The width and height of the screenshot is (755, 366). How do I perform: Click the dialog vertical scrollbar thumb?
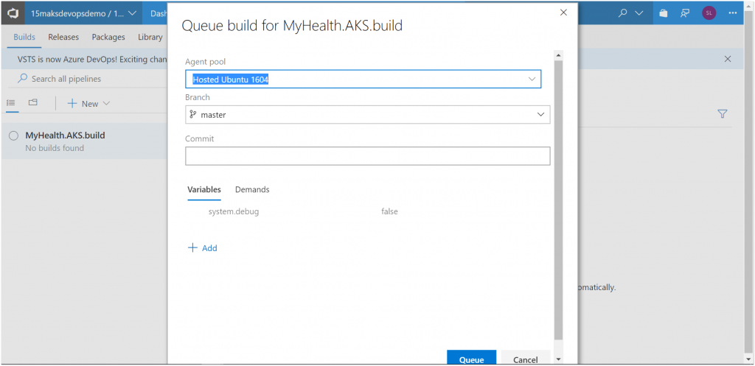559,200
